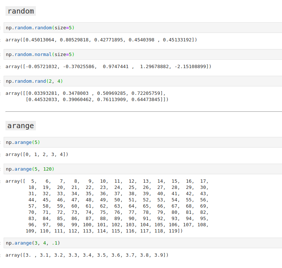Click the number 119 in arange output
This screenshot has height=268, width=282.
(173, 231)
